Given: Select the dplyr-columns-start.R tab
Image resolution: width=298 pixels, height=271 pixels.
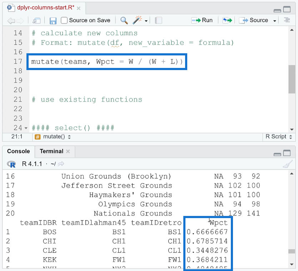Looking at the screenshot, I should (46, 8).
